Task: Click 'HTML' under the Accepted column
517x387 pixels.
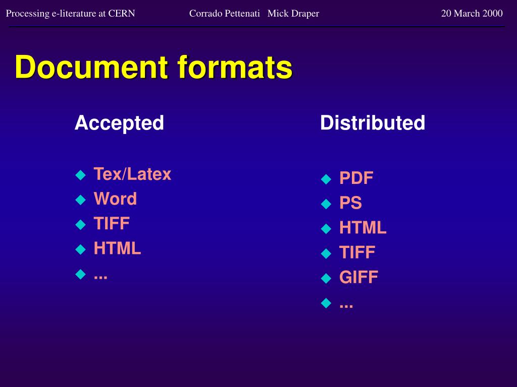Action: pyautogui.click(x=117, y=248)
